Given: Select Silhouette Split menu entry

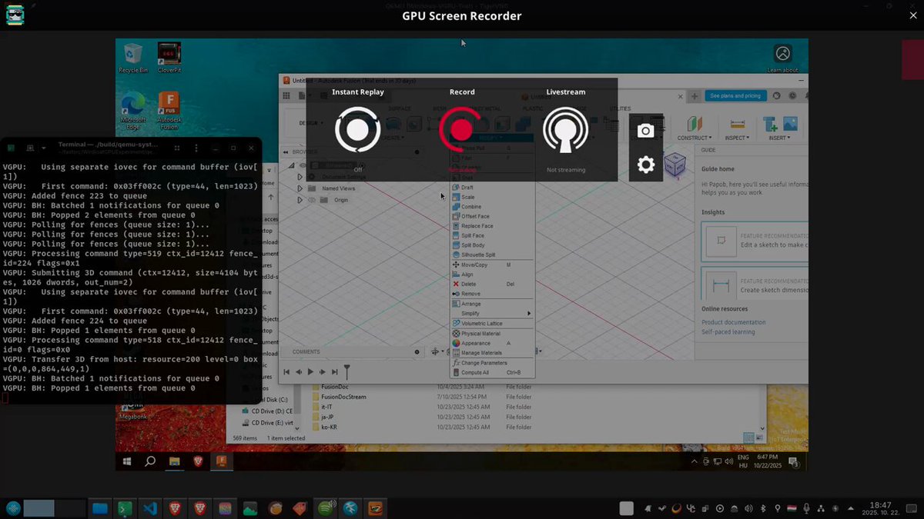Looking at the screenshot, I should coord(492,255).
